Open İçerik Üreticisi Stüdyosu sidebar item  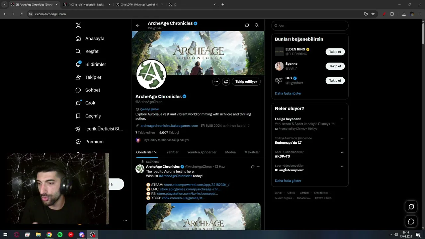(99, 129)
